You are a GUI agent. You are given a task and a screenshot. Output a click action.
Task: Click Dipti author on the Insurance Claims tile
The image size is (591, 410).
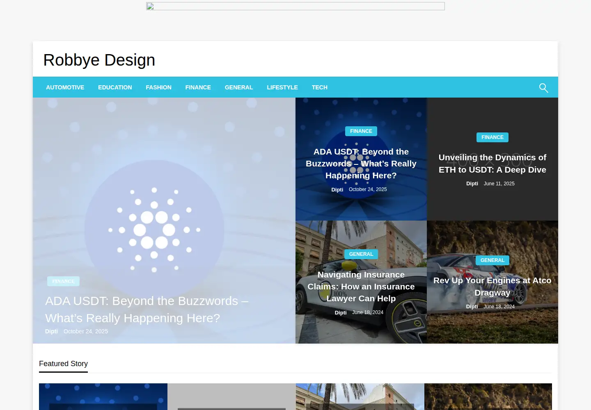point(341,312)
